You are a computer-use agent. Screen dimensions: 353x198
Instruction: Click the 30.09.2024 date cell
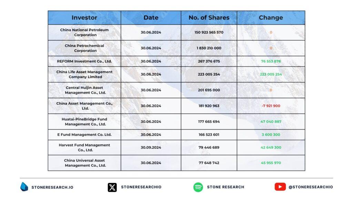point(151,147)
